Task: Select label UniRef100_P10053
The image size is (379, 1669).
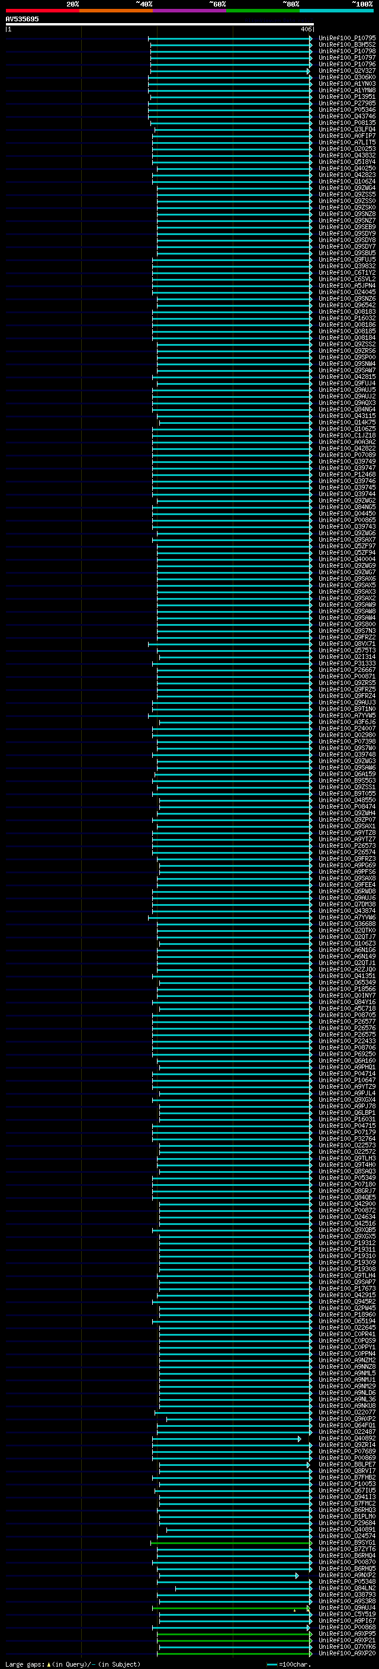Action: 346,1484
